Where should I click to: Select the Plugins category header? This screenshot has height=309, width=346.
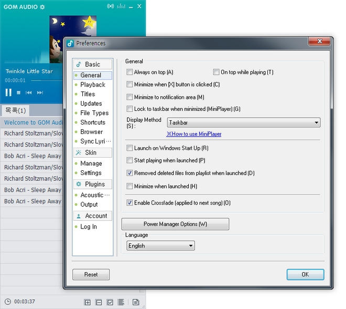(x=93, y=184)
